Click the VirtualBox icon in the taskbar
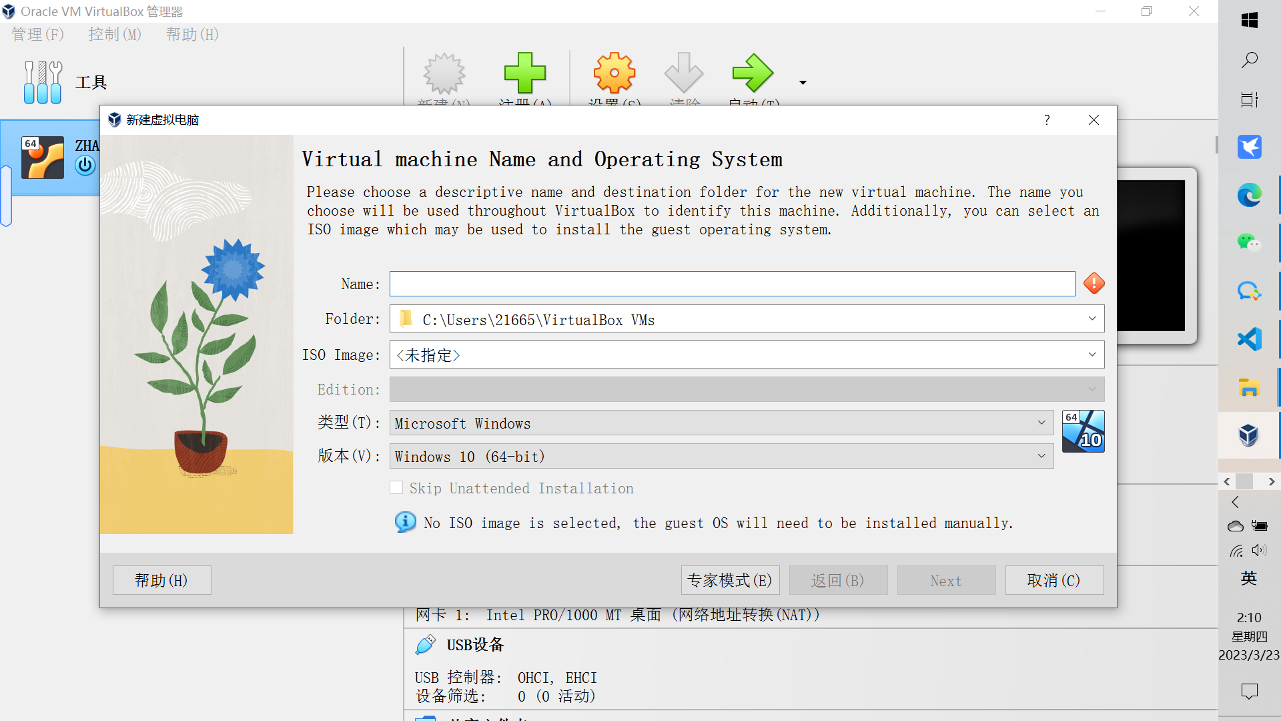Viewport: 1281px width, 721px height. (1249, 435)
